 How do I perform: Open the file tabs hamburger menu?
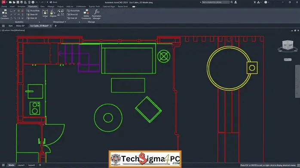pos(3,26)
